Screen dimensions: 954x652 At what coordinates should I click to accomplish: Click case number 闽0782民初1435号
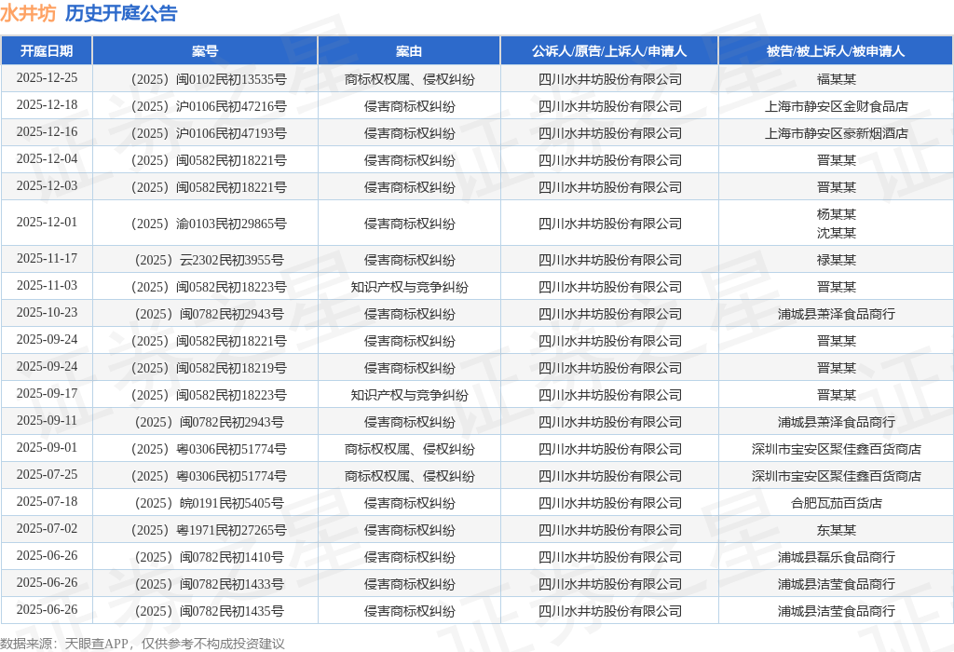209,611
